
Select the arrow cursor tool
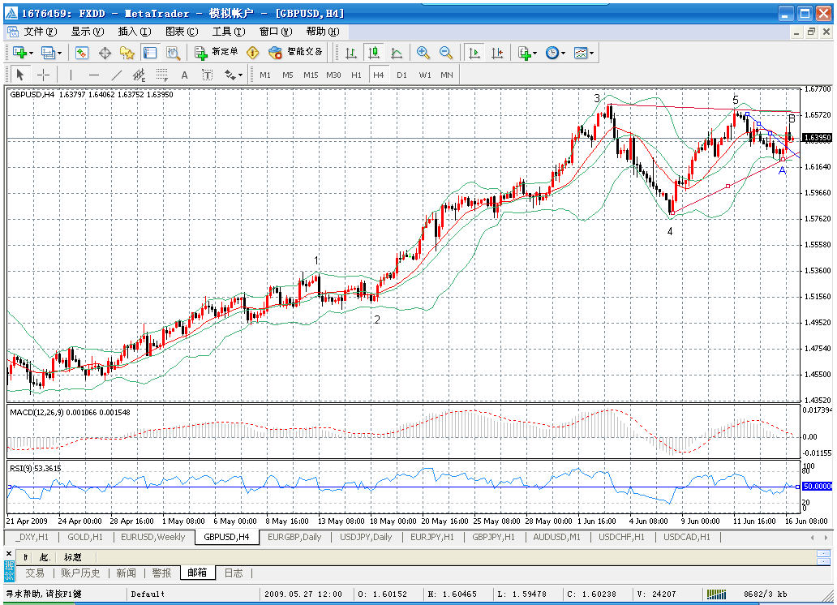coord(20,75)
